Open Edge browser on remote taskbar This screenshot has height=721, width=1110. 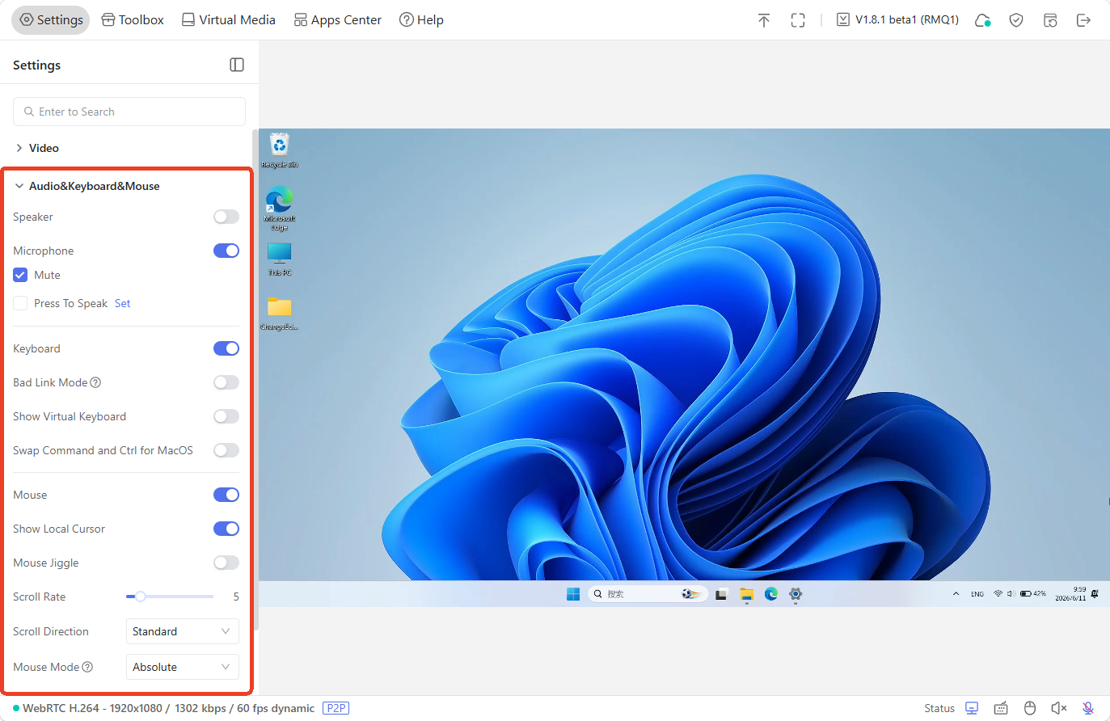tap(771, 594)
